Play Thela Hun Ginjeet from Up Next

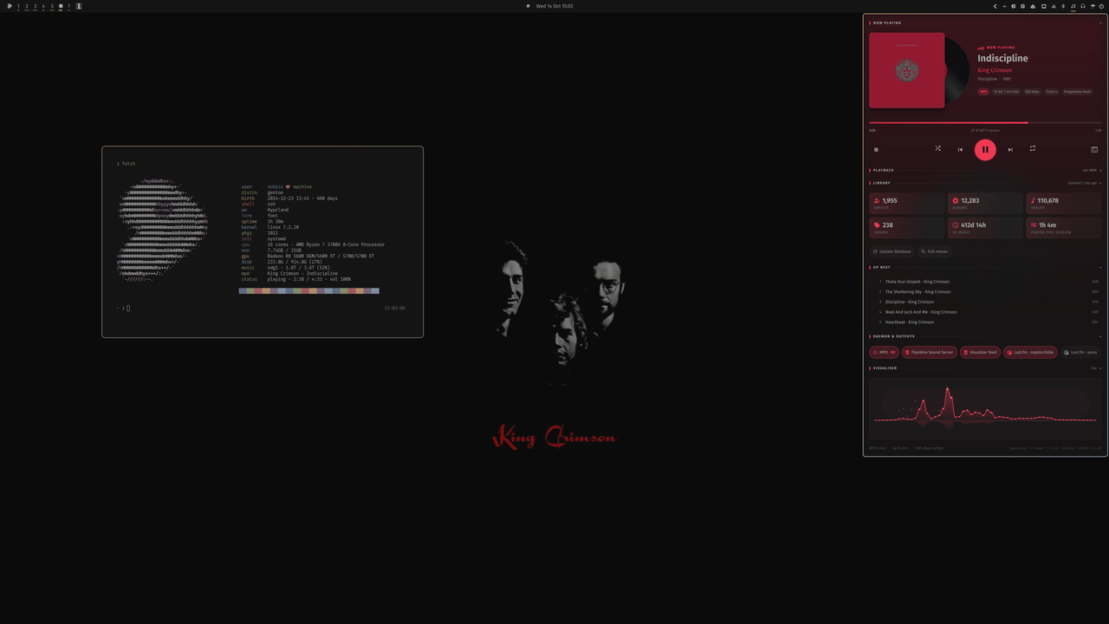click(986, 282)
